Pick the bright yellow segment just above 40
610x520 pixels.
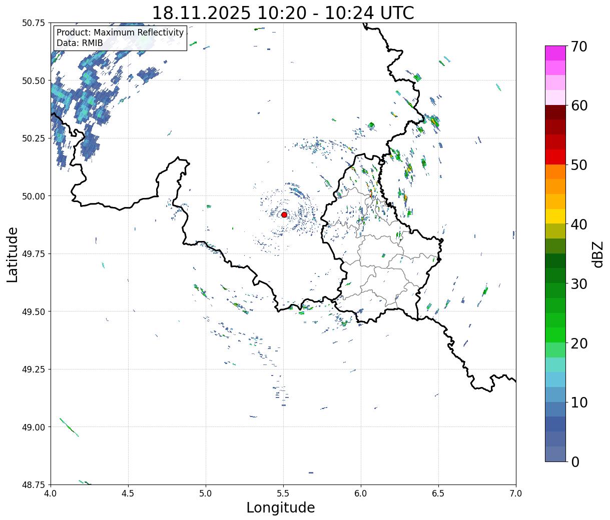(555, 216)
